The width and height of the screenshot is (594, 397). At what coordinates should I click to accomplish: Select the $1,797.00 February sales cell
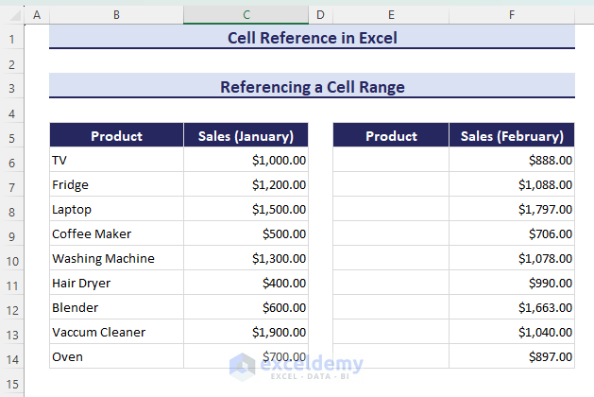(x=511, y=210)
